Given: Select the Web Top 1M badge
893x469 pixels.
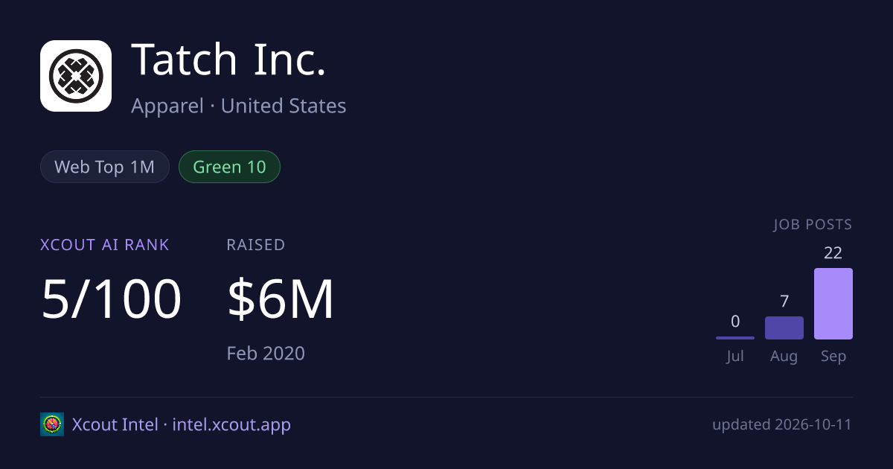Looking at the screenshot, I should pyautogui.click(x=105, y=167).
